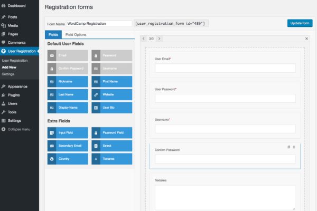Insert the Secondary Email extra field
The width and height of the screenshot is (317, 211).
click(x=68, y=146)
